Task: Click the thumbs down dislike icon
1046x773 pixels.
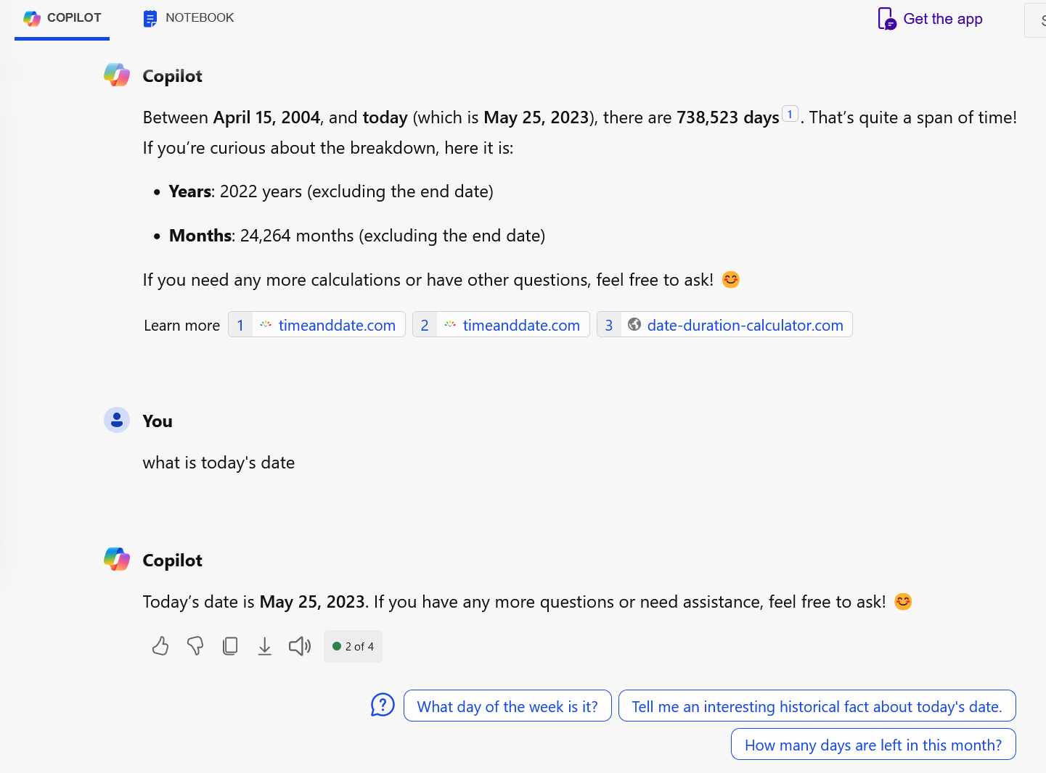Action: point(195,646)
